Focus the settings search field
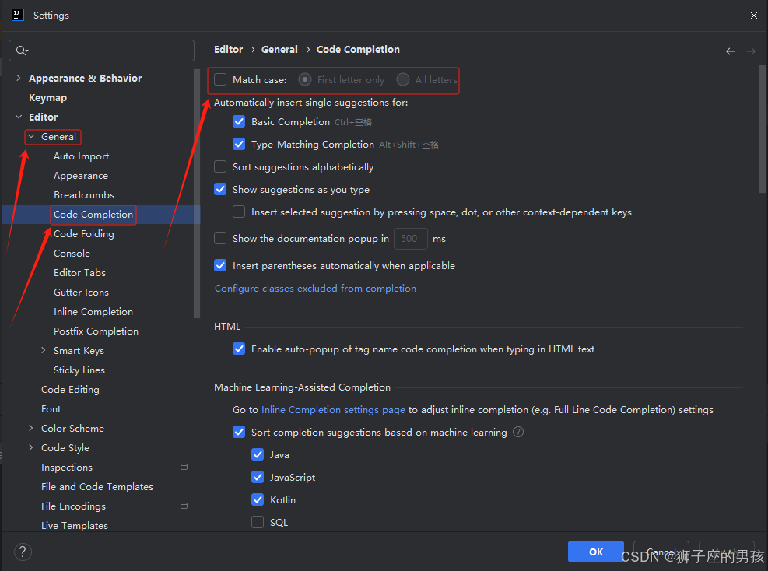The image size is (768, 571). 101,51
